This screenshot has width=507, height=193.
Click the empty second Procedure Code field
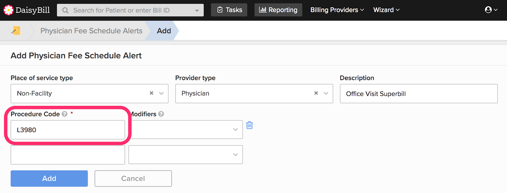click(x=68, y=155)
